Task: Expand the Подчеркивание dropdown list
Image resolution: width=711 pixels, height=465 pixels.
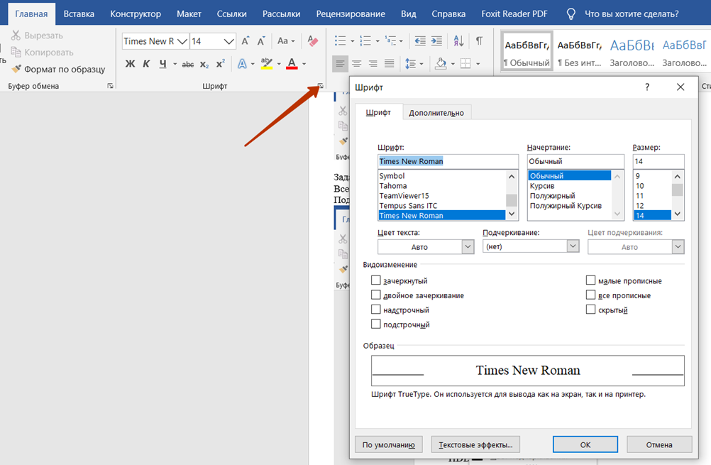Action: (573, 246)
